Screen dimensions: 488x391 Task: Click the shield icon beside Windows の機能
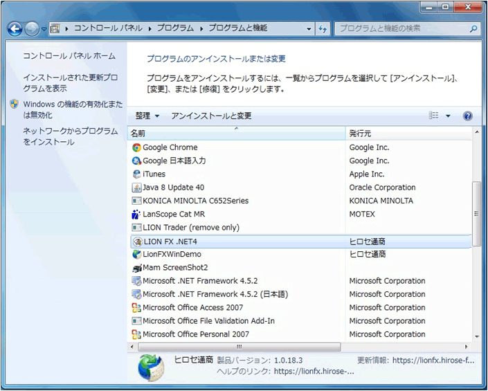point(14,104)
